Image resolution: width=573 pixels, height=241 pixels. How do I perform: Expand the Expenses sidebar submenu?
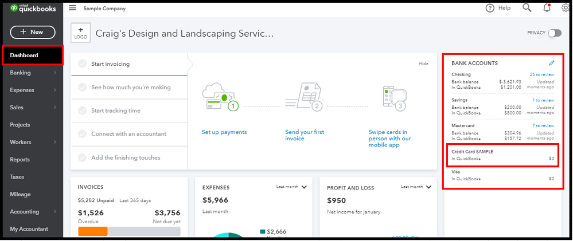point(55,90)
